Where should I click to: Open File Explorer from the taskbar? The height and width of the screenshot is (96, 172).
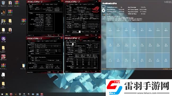click(7, 94)
